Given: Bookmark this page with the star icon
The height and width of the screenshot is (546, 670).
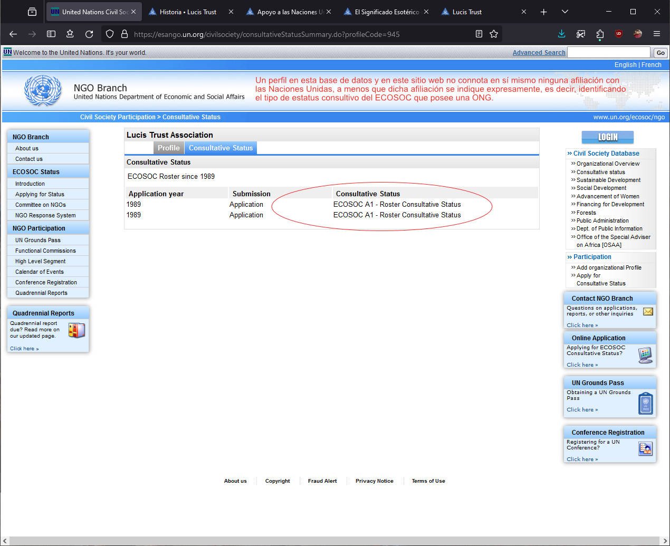Looking at the screenshot, I should 494,34.
